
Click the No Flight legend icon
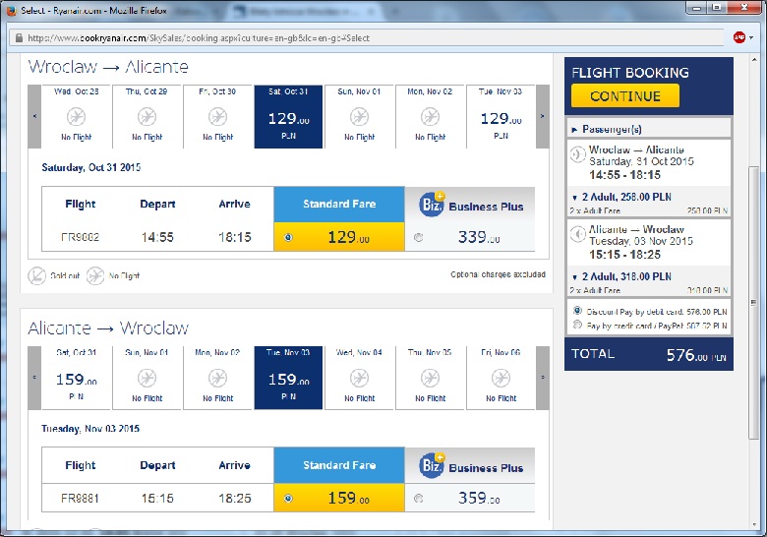click(x=95, y=275)
